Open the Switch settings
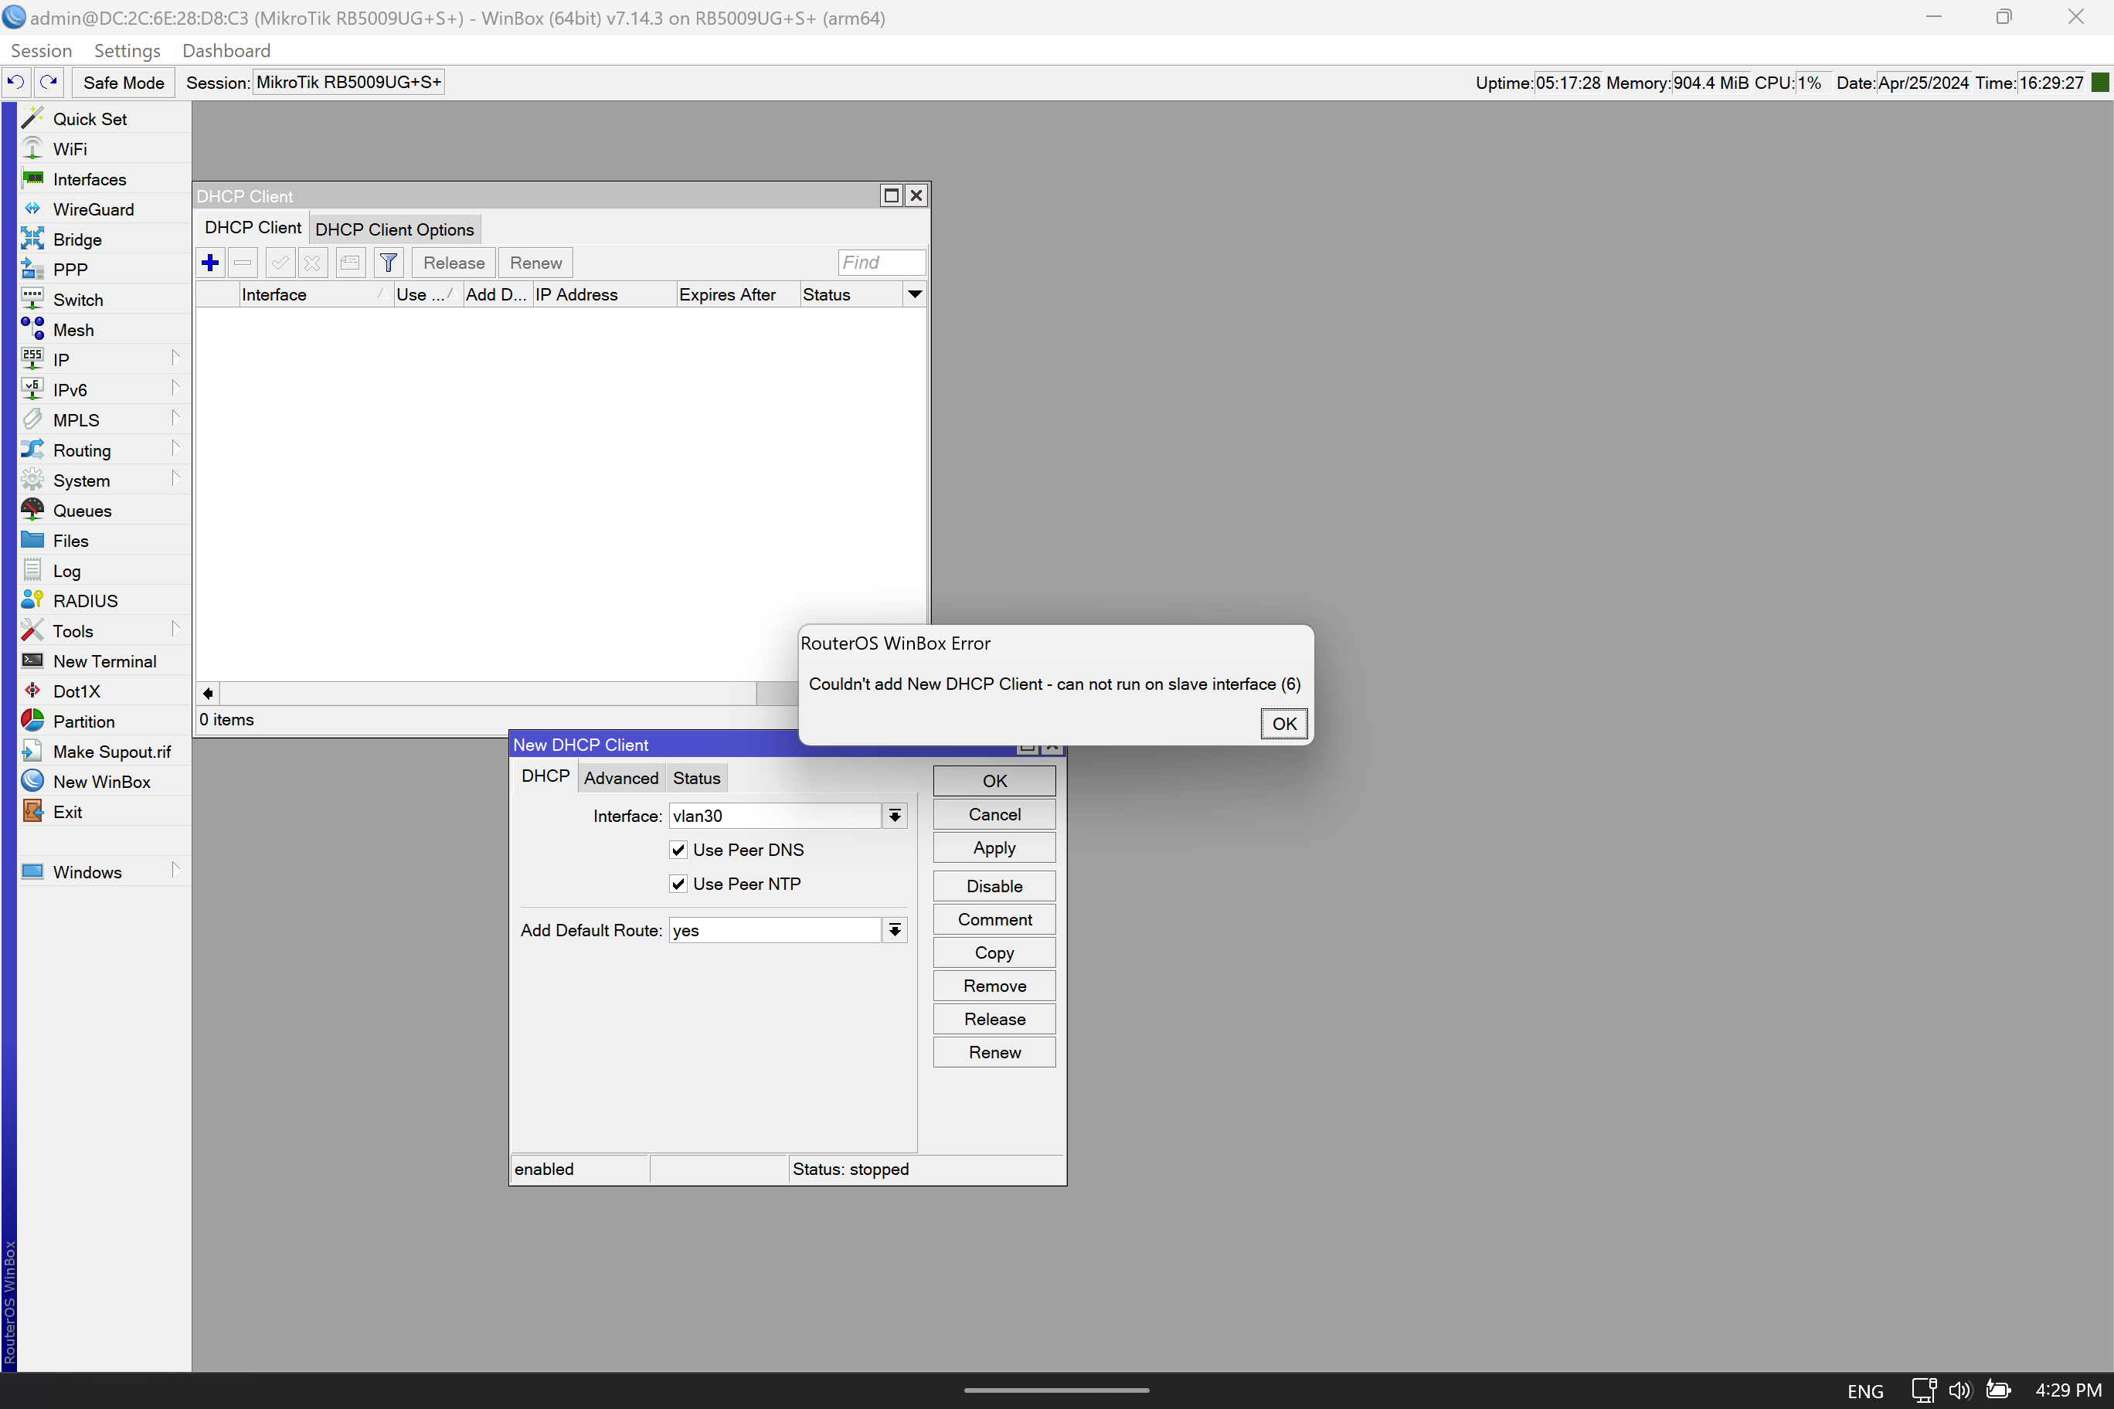 click(x=78, y=299)
